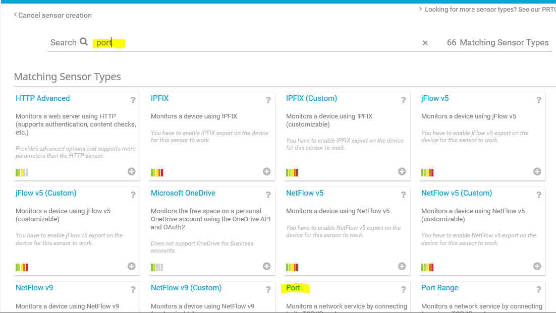The width and height of the screenshot is (556, 313).
Task: Add the HTTP Advanced sensor via plus icon
Action: (132, 171)
